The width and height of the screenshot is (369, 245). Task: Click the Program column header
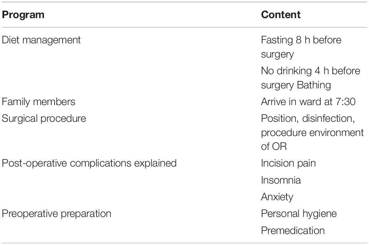(x=23, y=15)
